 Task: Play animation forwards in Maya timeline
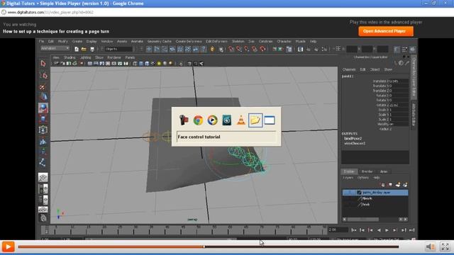(x=387, y=230)
